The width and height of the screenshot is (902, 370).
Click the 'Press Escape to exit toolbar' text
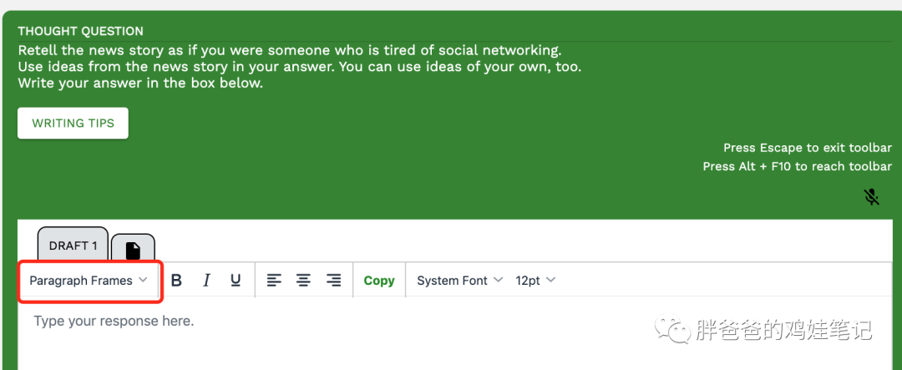coord(807,148)
